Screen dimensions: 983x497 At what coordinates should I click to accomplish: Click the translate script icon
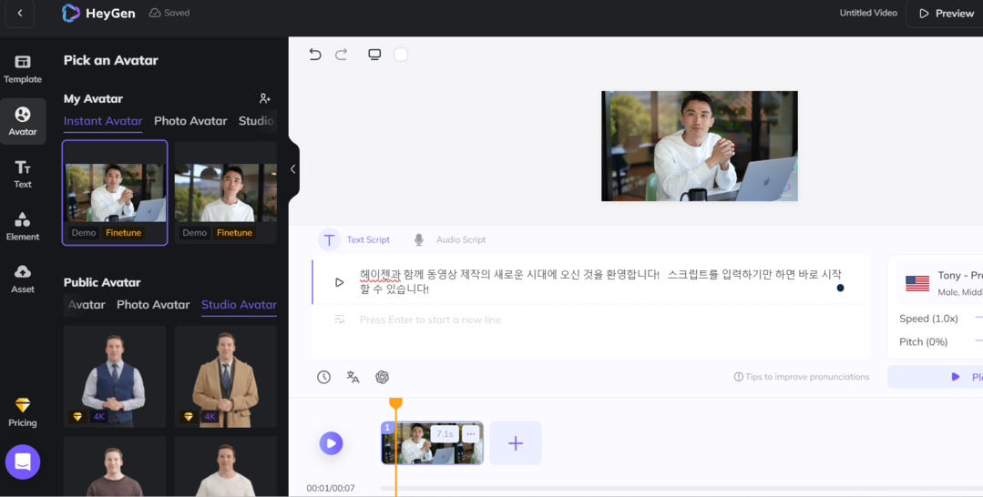click(353, 377)
